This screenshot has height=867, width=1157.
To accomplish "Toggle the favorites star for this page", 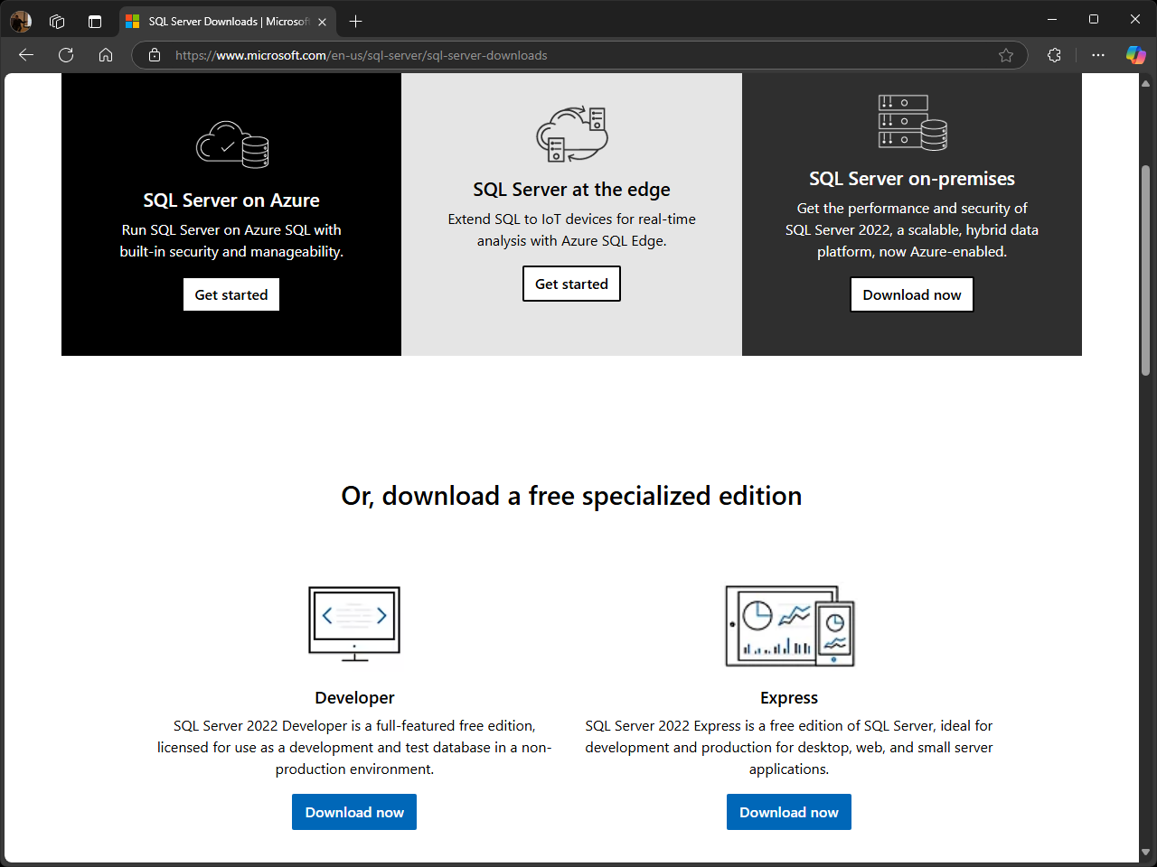I will (x=1006, y=55).
